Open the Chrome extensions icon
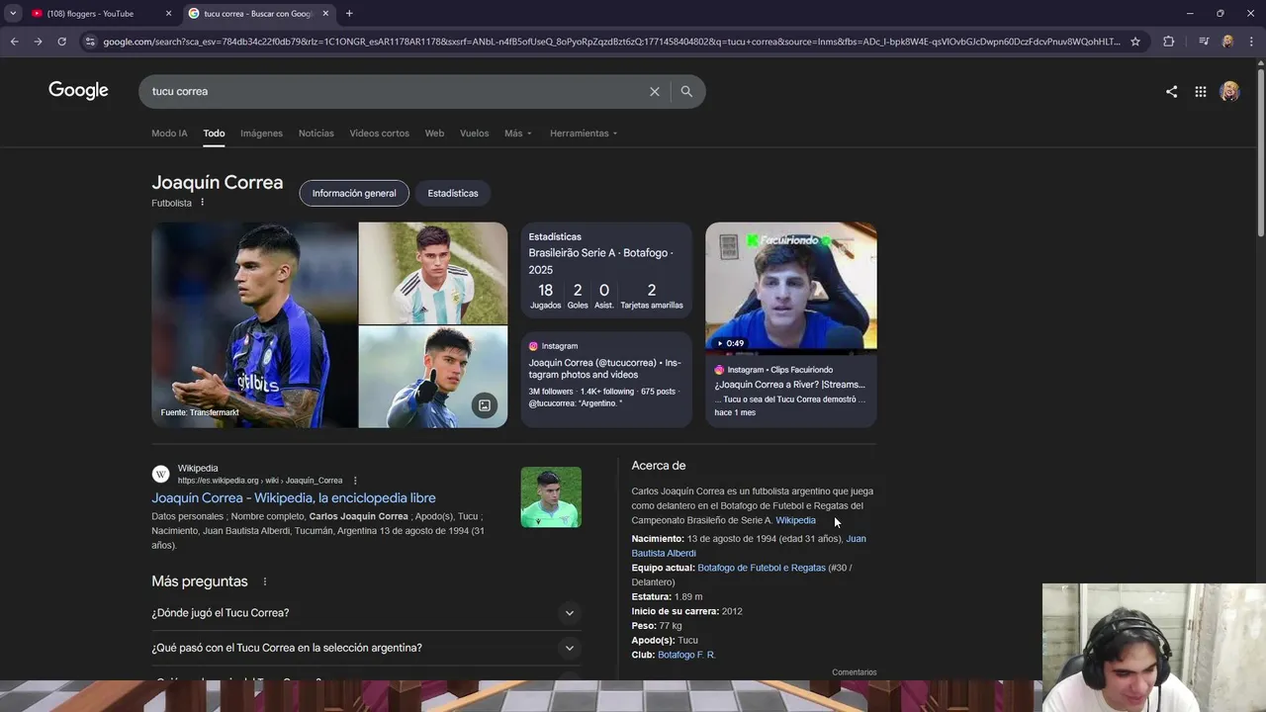The height and width of the screenshot is (712, 1266). pyautogui.click(x=1168, y=42)
